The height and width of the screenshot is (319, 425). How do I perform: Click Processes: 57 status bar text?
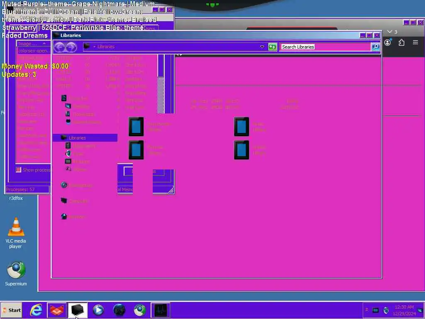tap(21, 189)
